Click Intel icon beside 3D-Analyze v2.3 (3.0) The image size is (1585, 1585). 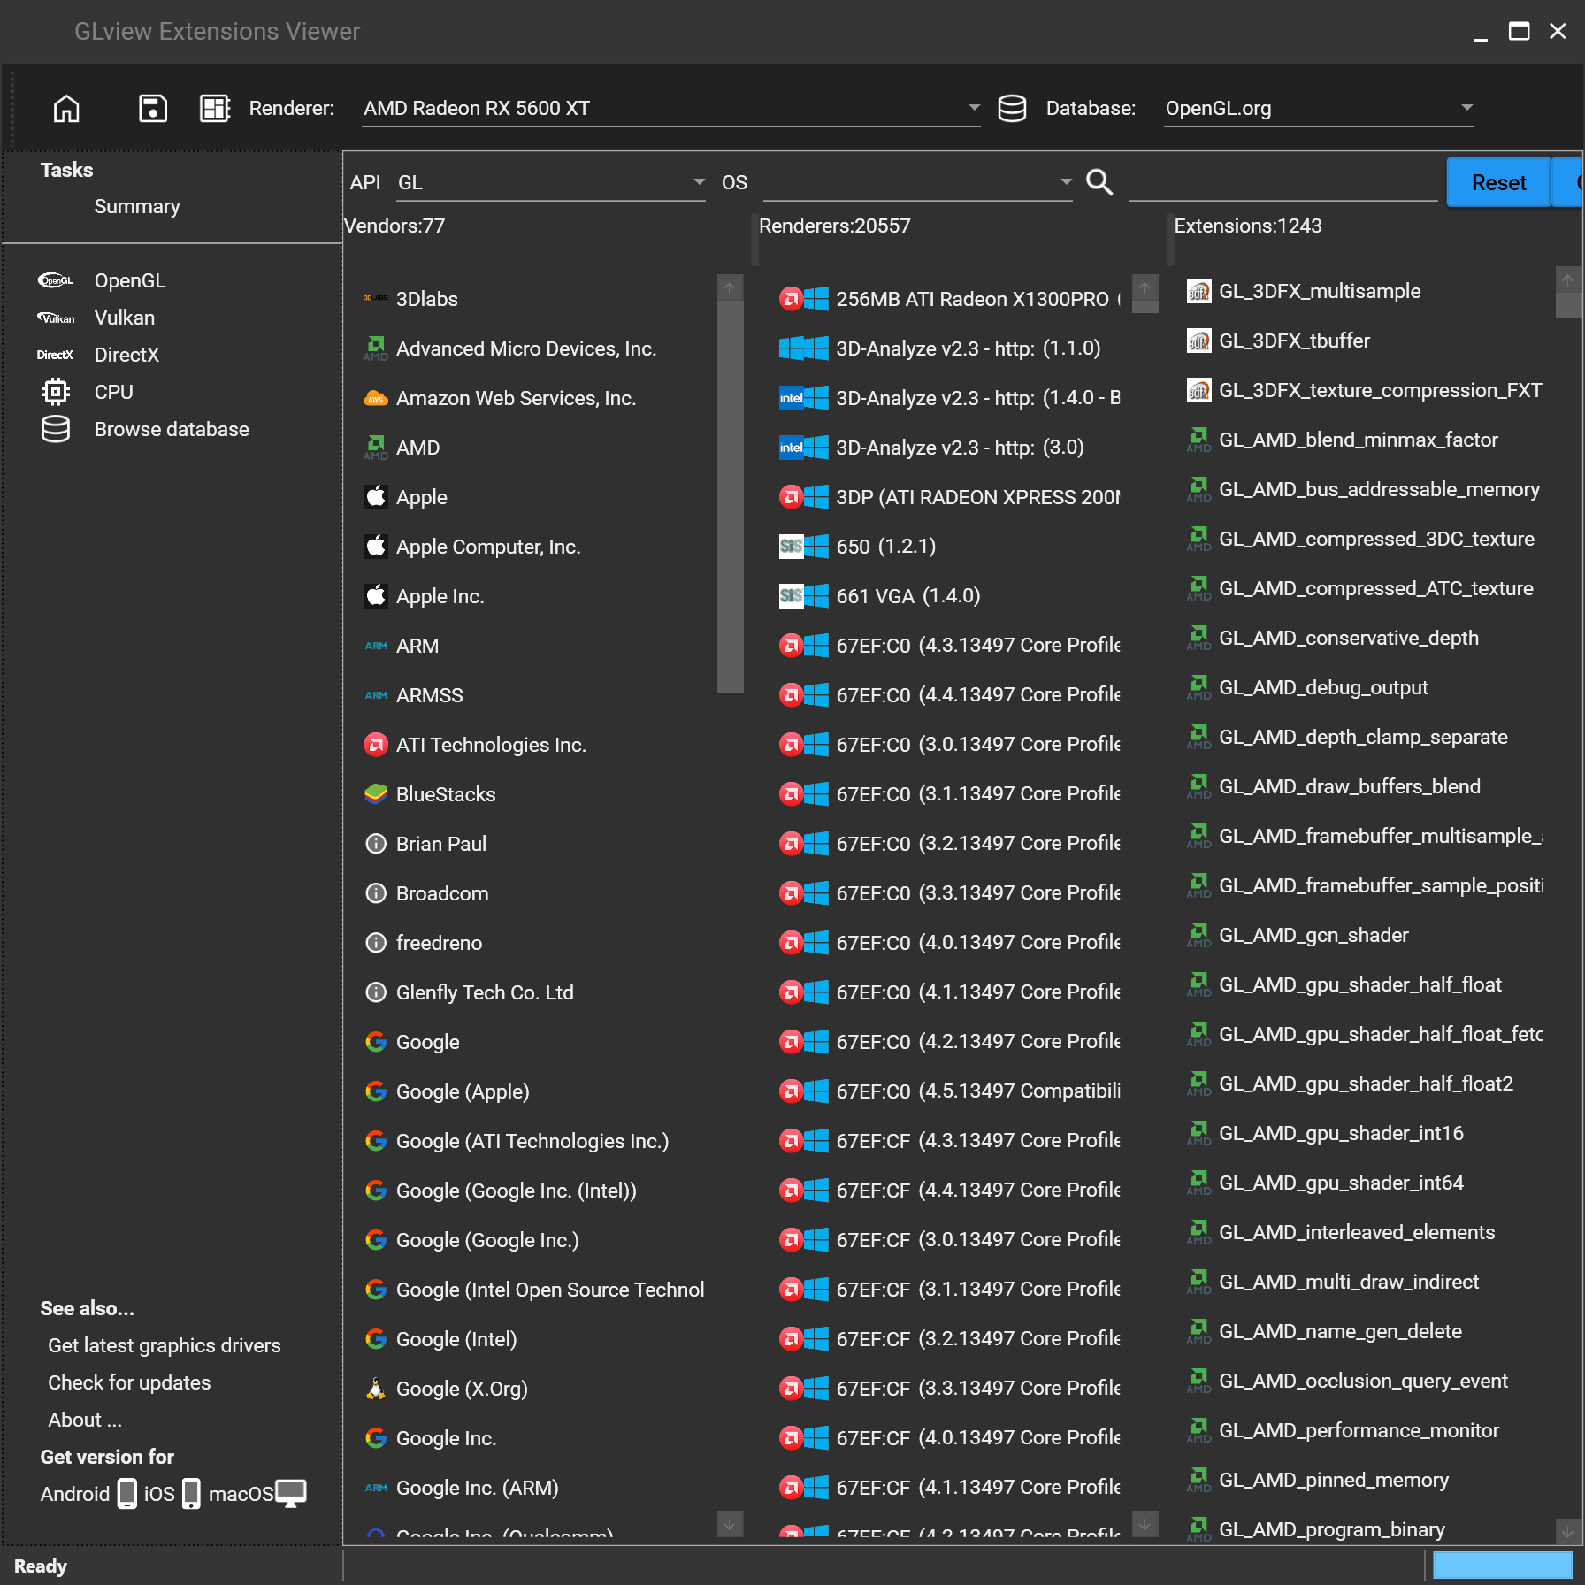pyautogui.click(x=791, y=448)
